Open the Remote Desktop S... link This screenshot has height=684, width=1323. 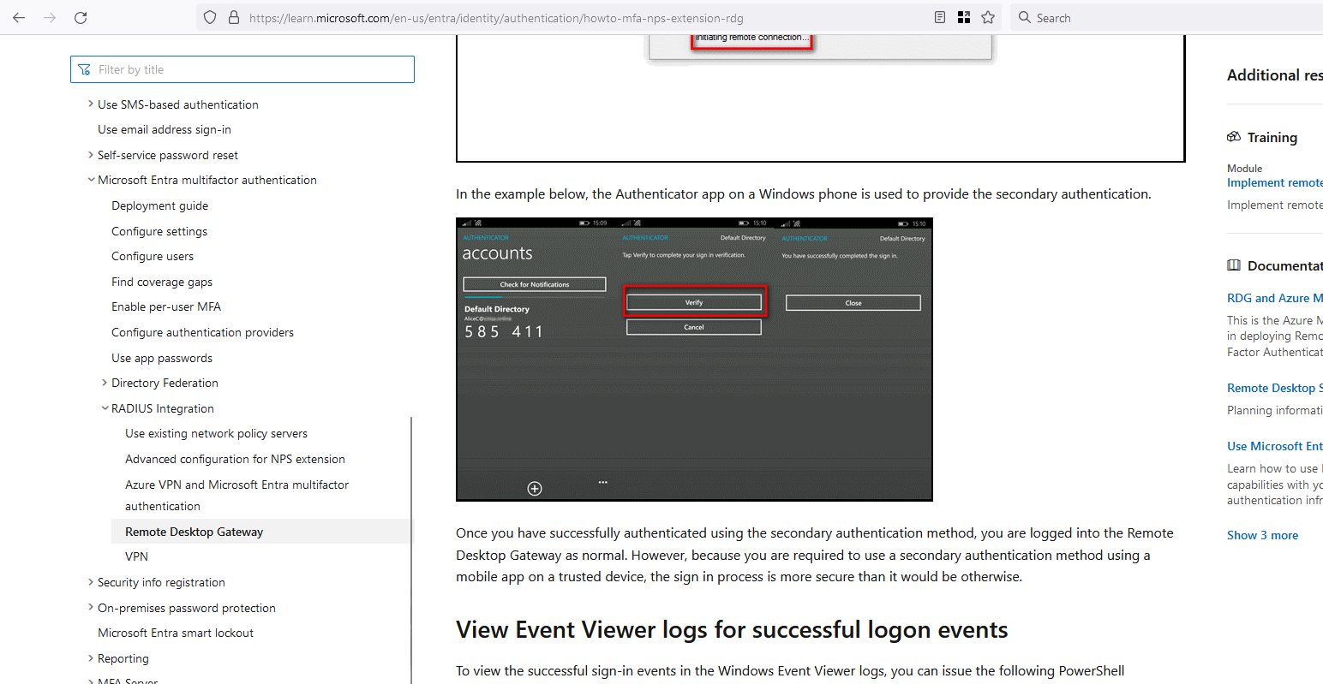1275,388
